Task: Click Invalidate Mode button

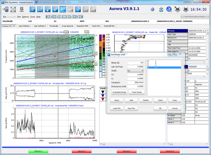Action: [119, 92]
